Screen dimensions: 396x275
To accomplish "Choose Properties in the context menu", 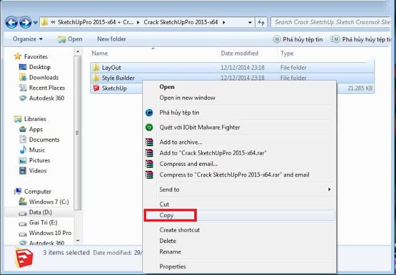I will [x=173, y=266].
